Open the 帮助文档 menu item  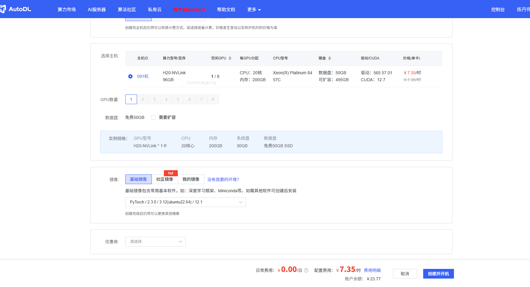pos(226,9)
